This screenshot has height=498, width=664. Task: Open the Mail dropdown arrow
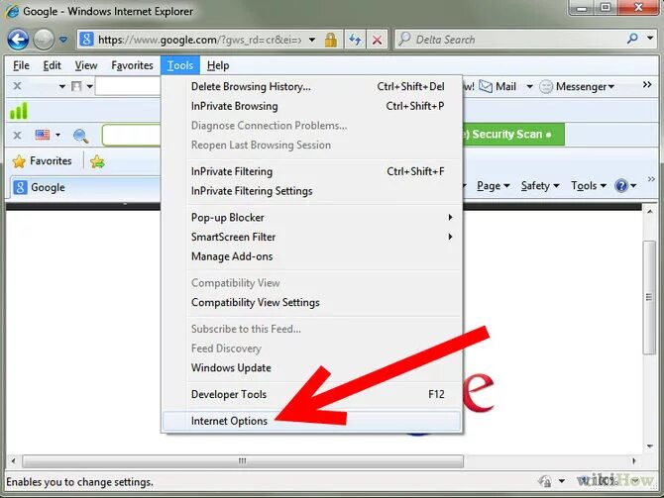click(529, 87)
